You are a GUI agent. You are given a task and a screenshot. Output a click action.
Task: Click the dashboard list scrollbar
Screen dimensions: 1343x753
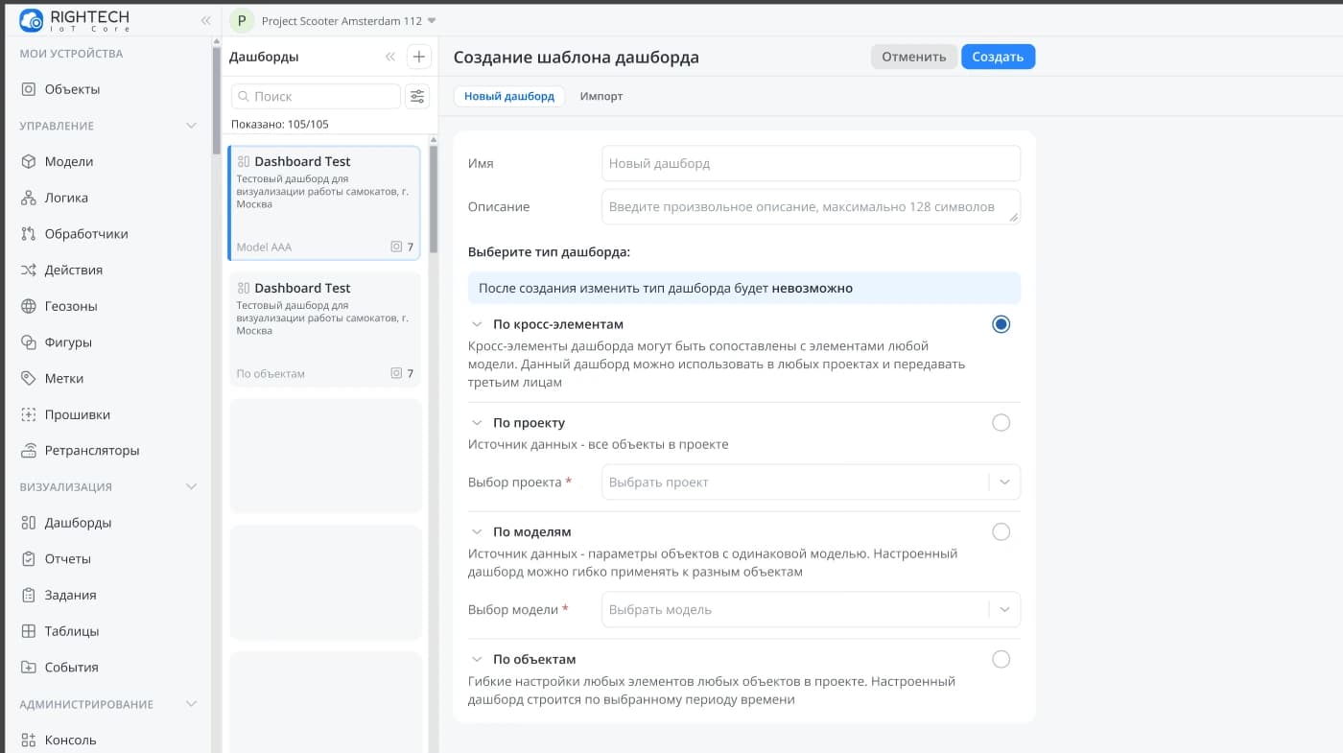pos(433,201)
